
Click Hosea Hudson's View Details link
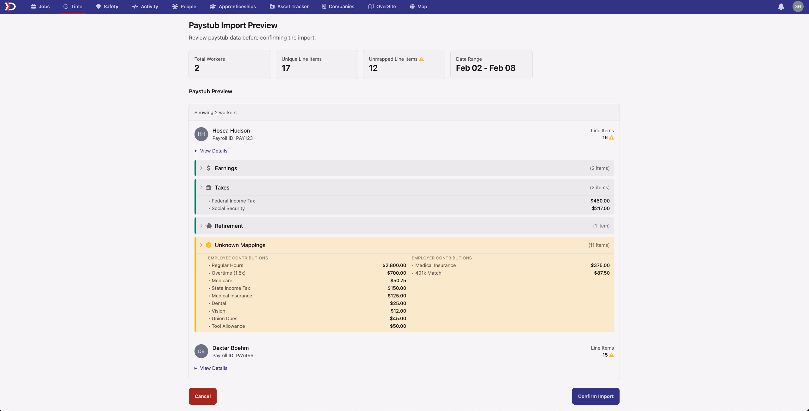213,151
